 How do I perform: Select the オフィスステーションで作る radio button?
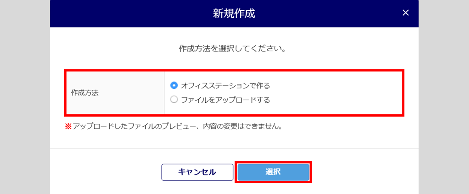coord(174,85)
